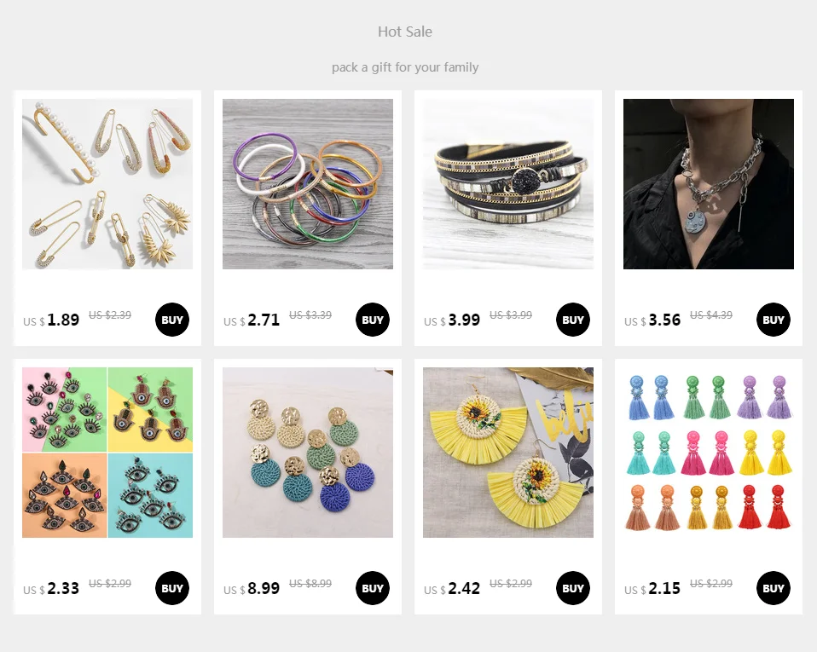
Task: Click BUY button for the $2.33 evil eye earrings
Action: point(172,588)
